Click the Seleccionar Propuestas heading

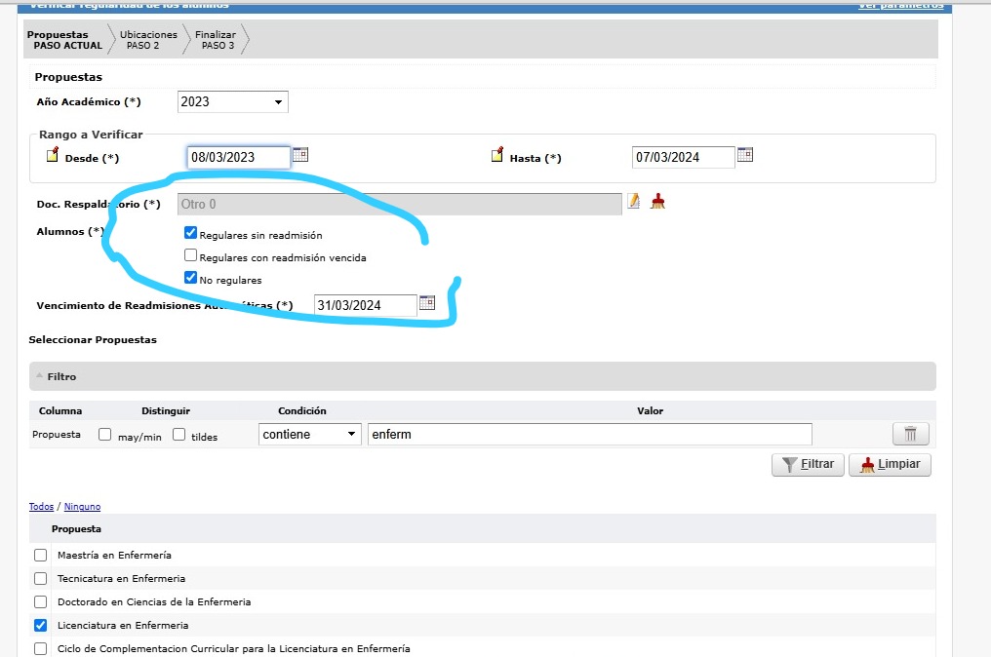tap(93, 340)
